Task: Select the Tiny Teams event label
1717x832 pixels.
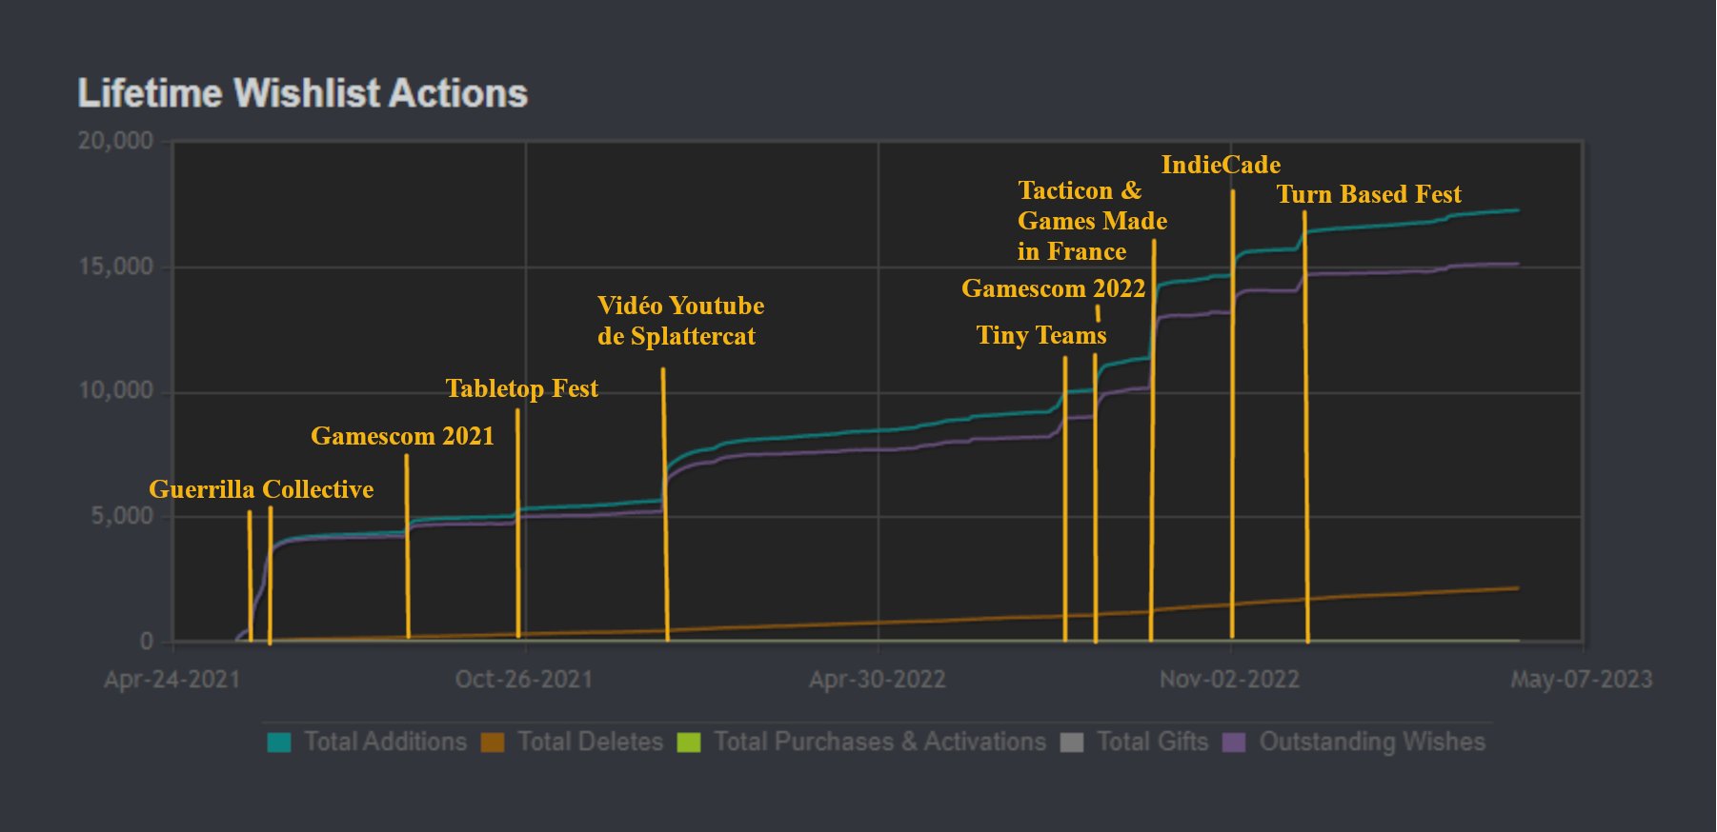Action: tap(1040, 335)
